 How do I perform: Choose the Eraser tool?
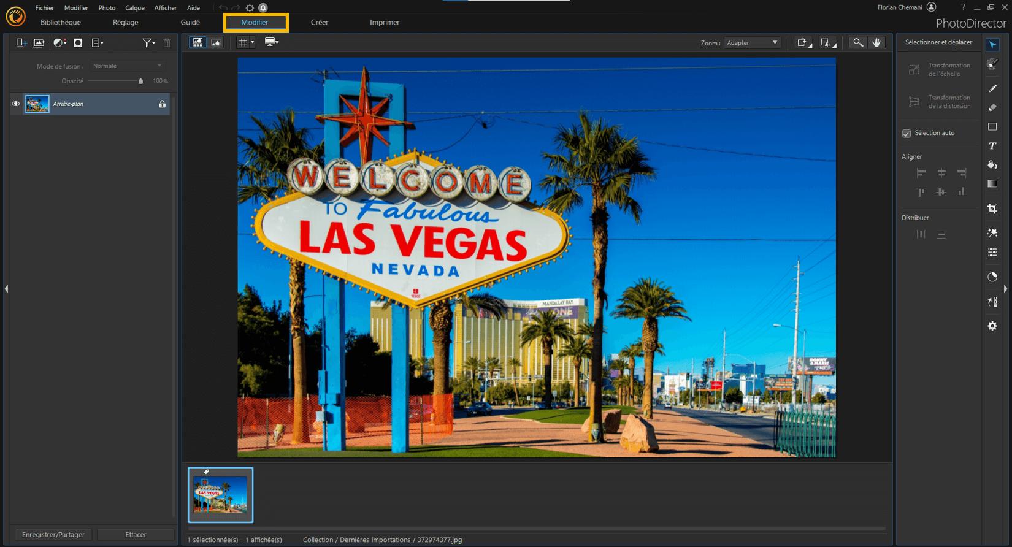click(x=992, y=108)
